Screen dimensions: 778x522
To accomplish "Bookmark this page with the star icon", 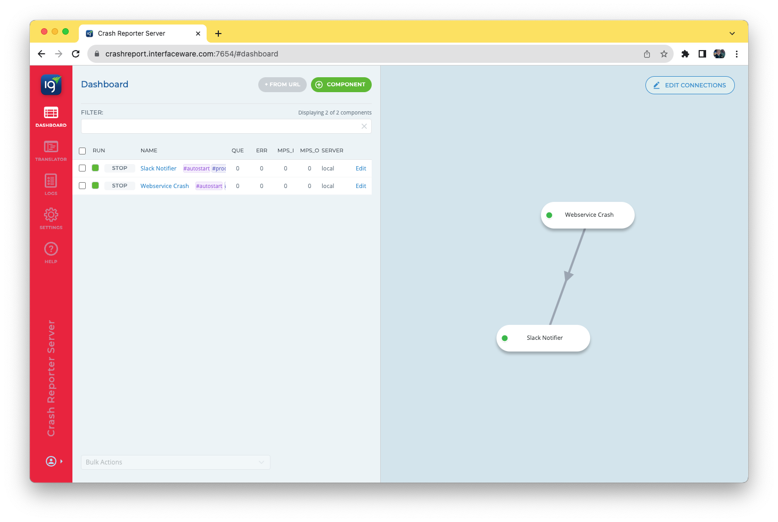I will tap(664, 54).
